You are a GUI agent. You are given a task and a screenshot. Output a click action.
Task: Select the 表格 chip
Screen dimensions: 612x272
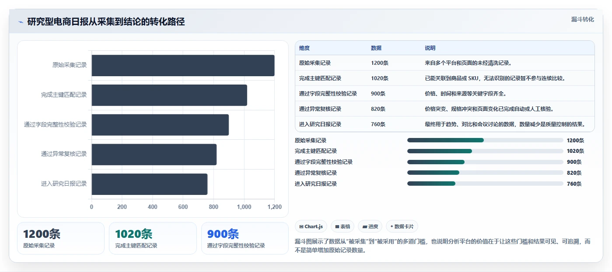point(343,226)
